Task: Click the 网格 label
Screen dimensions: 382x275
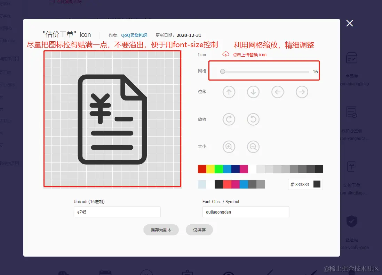Action: 202,71
